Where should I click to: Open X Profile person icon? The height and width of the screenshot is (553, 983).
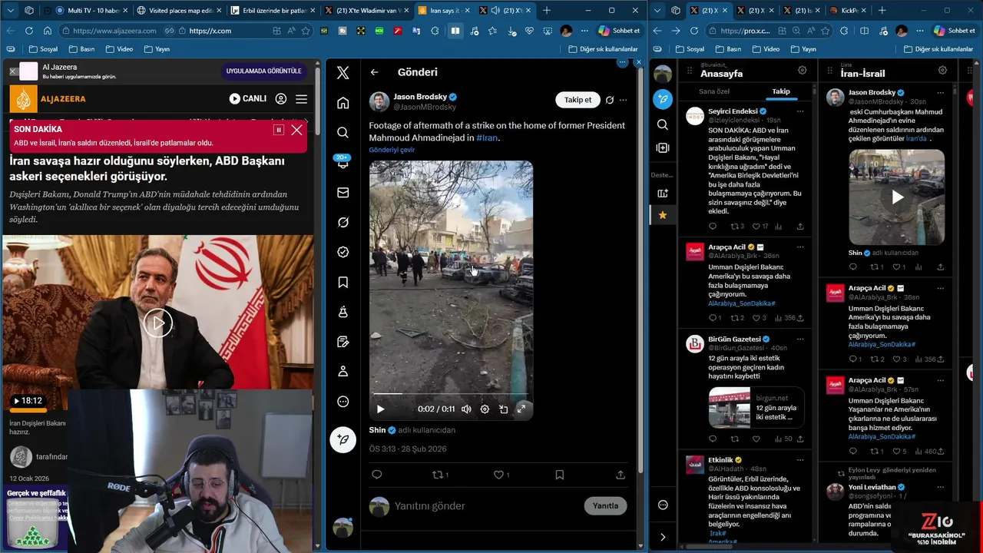tap(343, 372)
